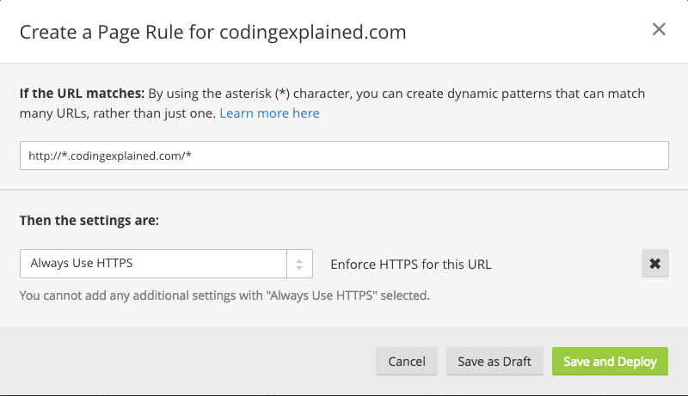Image resolution: width=688 pixels, height=396 pixels.
Task: Focus the URL pattern input field
Action: pos(344,155)
